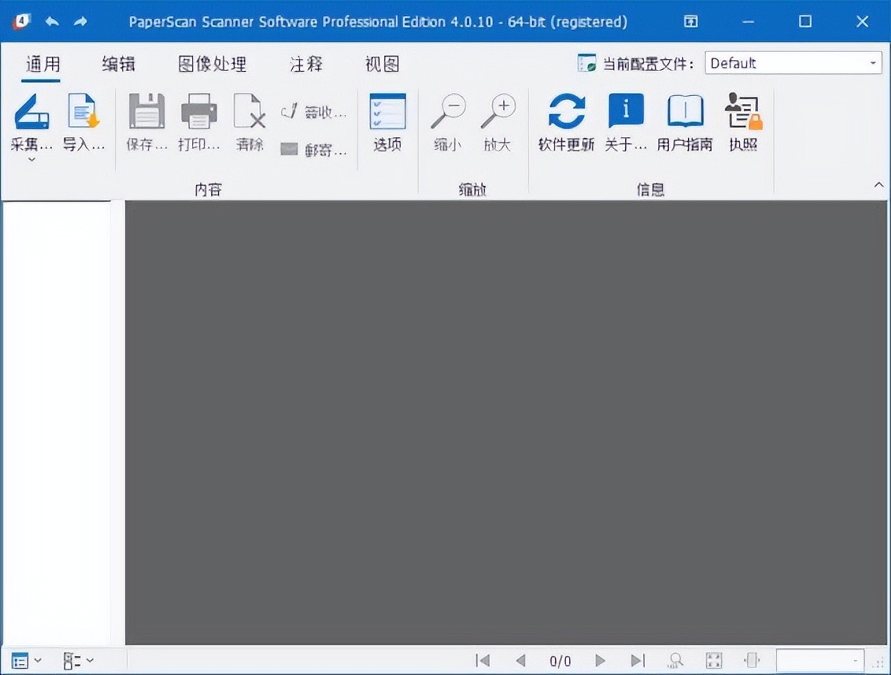Viewport: 891px width, 675px height.
Task: Expand the 采集 dropdown arrow
Action: coord(32,160)
